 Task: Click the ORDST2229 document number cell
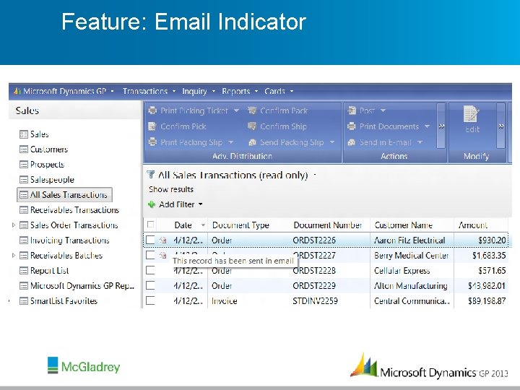(314, 285)
